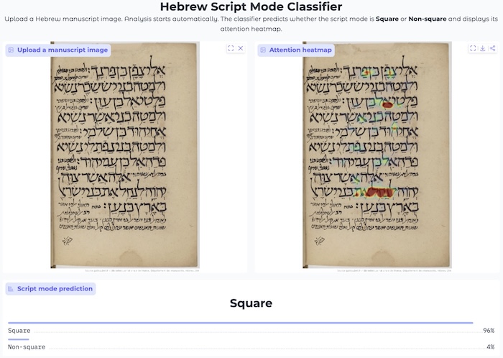Remove the uploaded manuscript image

(x=241, y=48)
